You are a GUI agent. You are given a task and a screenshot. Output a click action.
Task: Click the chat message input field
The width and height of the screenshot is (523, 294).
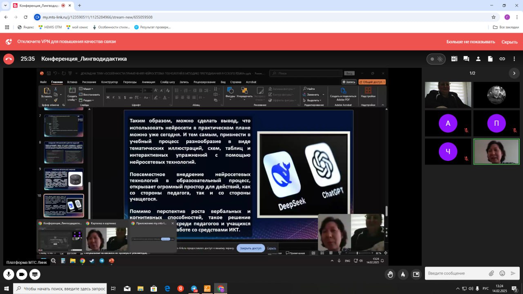click(456, 273)
